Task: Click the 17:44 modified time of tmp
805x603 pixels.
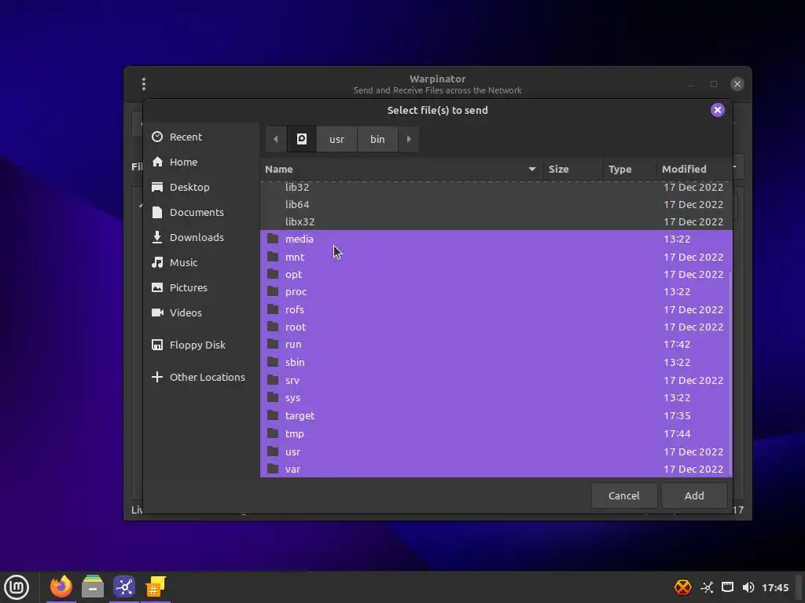Action: [x=677, y=433]
